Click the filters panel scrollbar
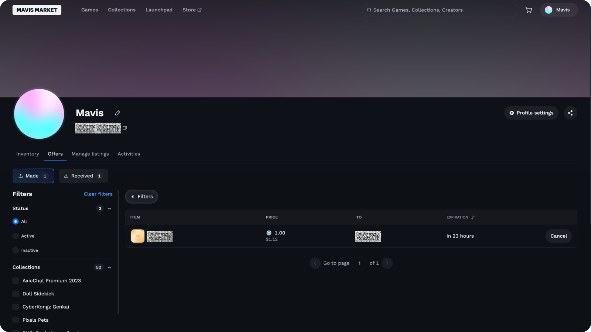591x332 pixels. (x=118, y=252)
